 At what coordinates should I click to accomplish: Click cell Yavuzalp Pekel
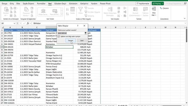(x=37, y=61)
